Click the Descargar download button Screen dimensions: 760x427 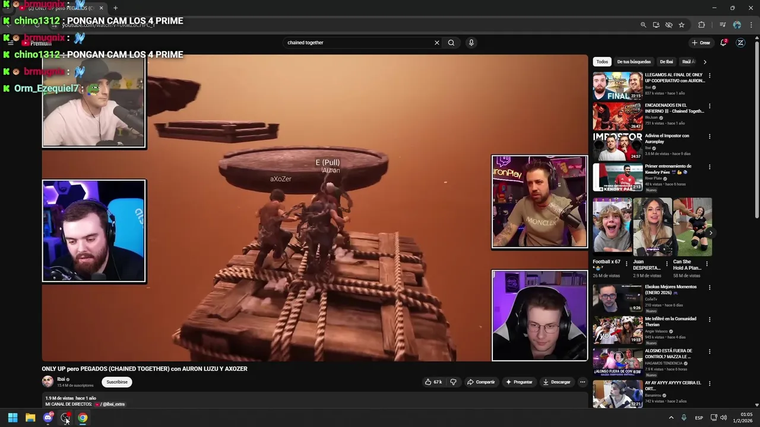556,382
